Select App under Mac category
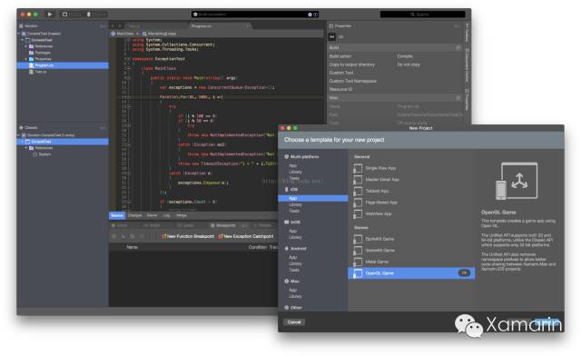581x356 pixels. click(x=292, y=290)
